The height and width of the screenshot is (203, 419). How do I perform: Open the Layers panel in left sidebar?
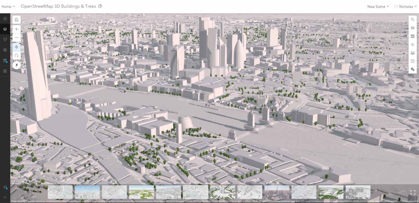(x=5, y=29)
